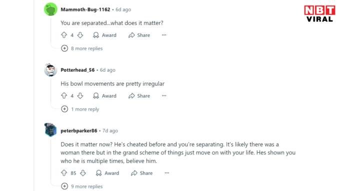
Task: Upvote Potterhead_56's bowl movements comment
Action: pos(64,96)
